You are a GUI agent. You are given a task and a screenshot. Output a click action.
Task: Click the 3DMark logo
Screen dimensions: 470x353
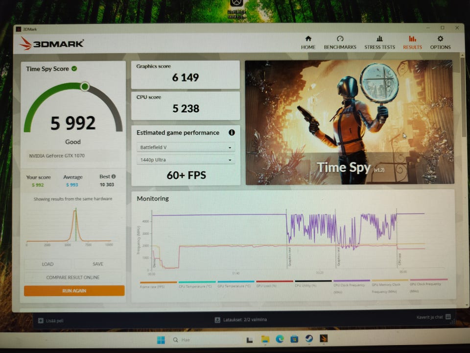point(51,44)
